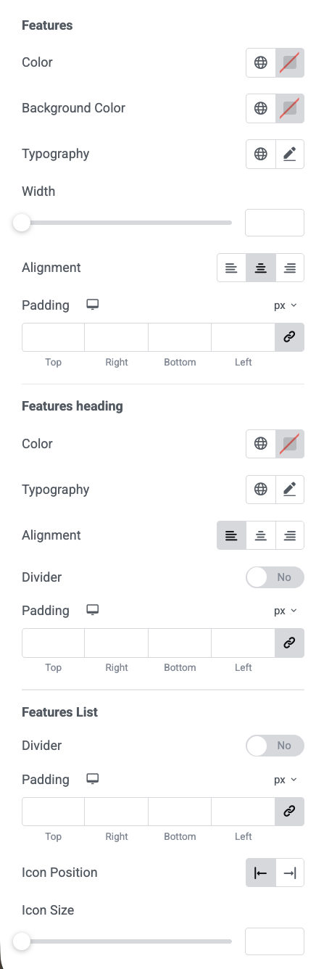316x969 pixels.
Task: Toggle the Features heading Divider switch
Action: coord(275,577)
